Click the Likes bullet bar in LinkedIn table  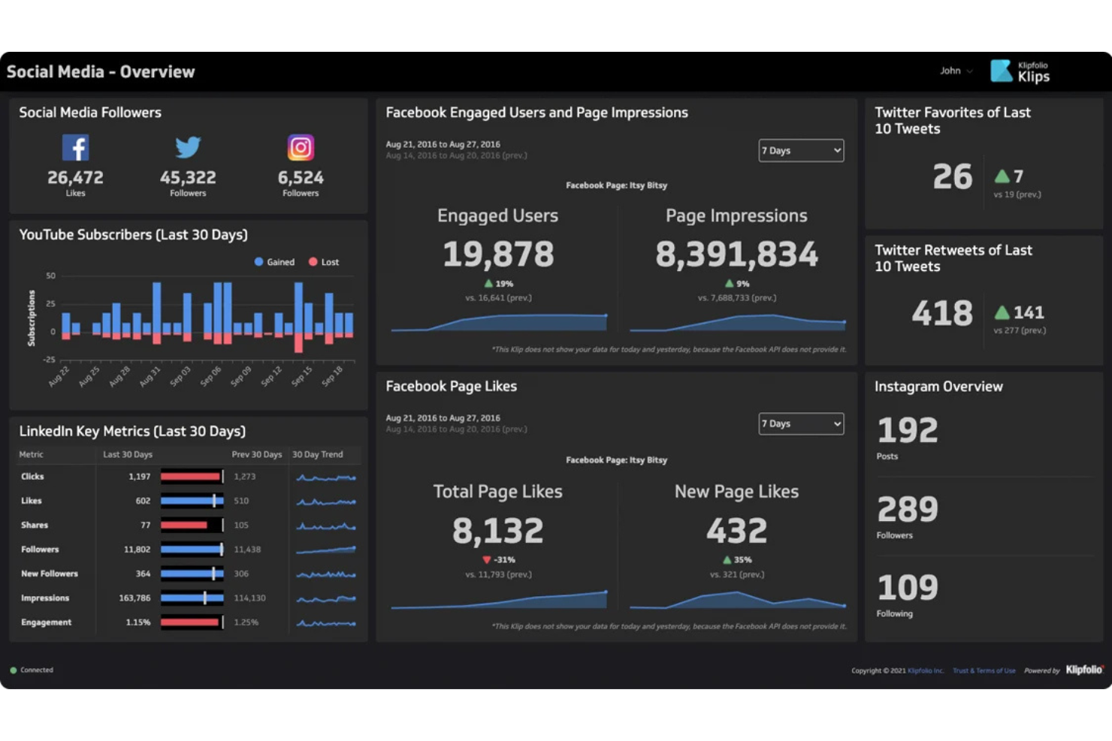tap(192, 501)
